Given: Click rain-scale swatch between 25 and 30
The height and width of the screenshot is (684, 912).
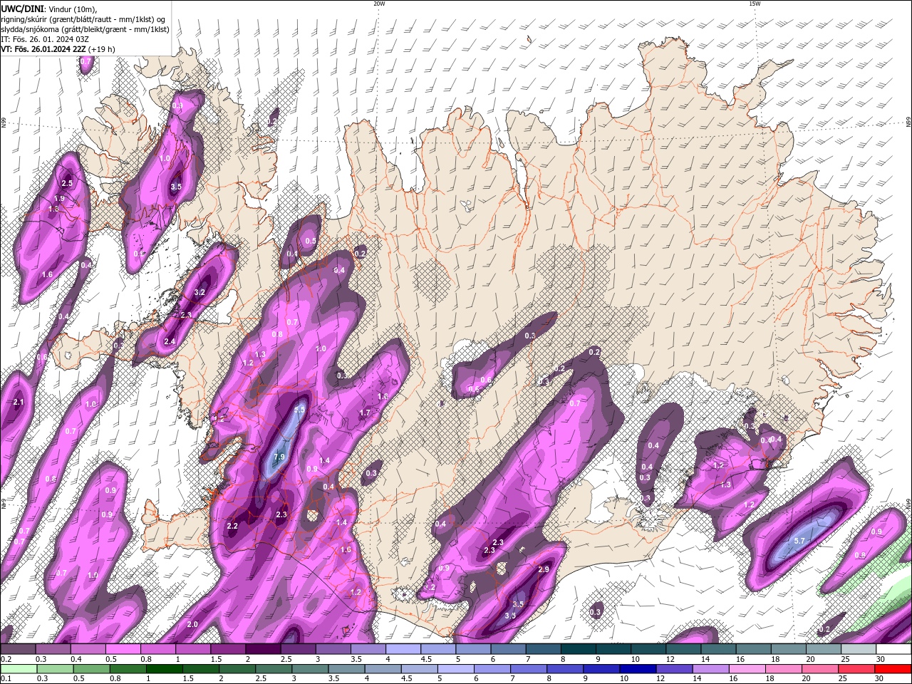Looking at the screenshot, I should pos(857,669).
